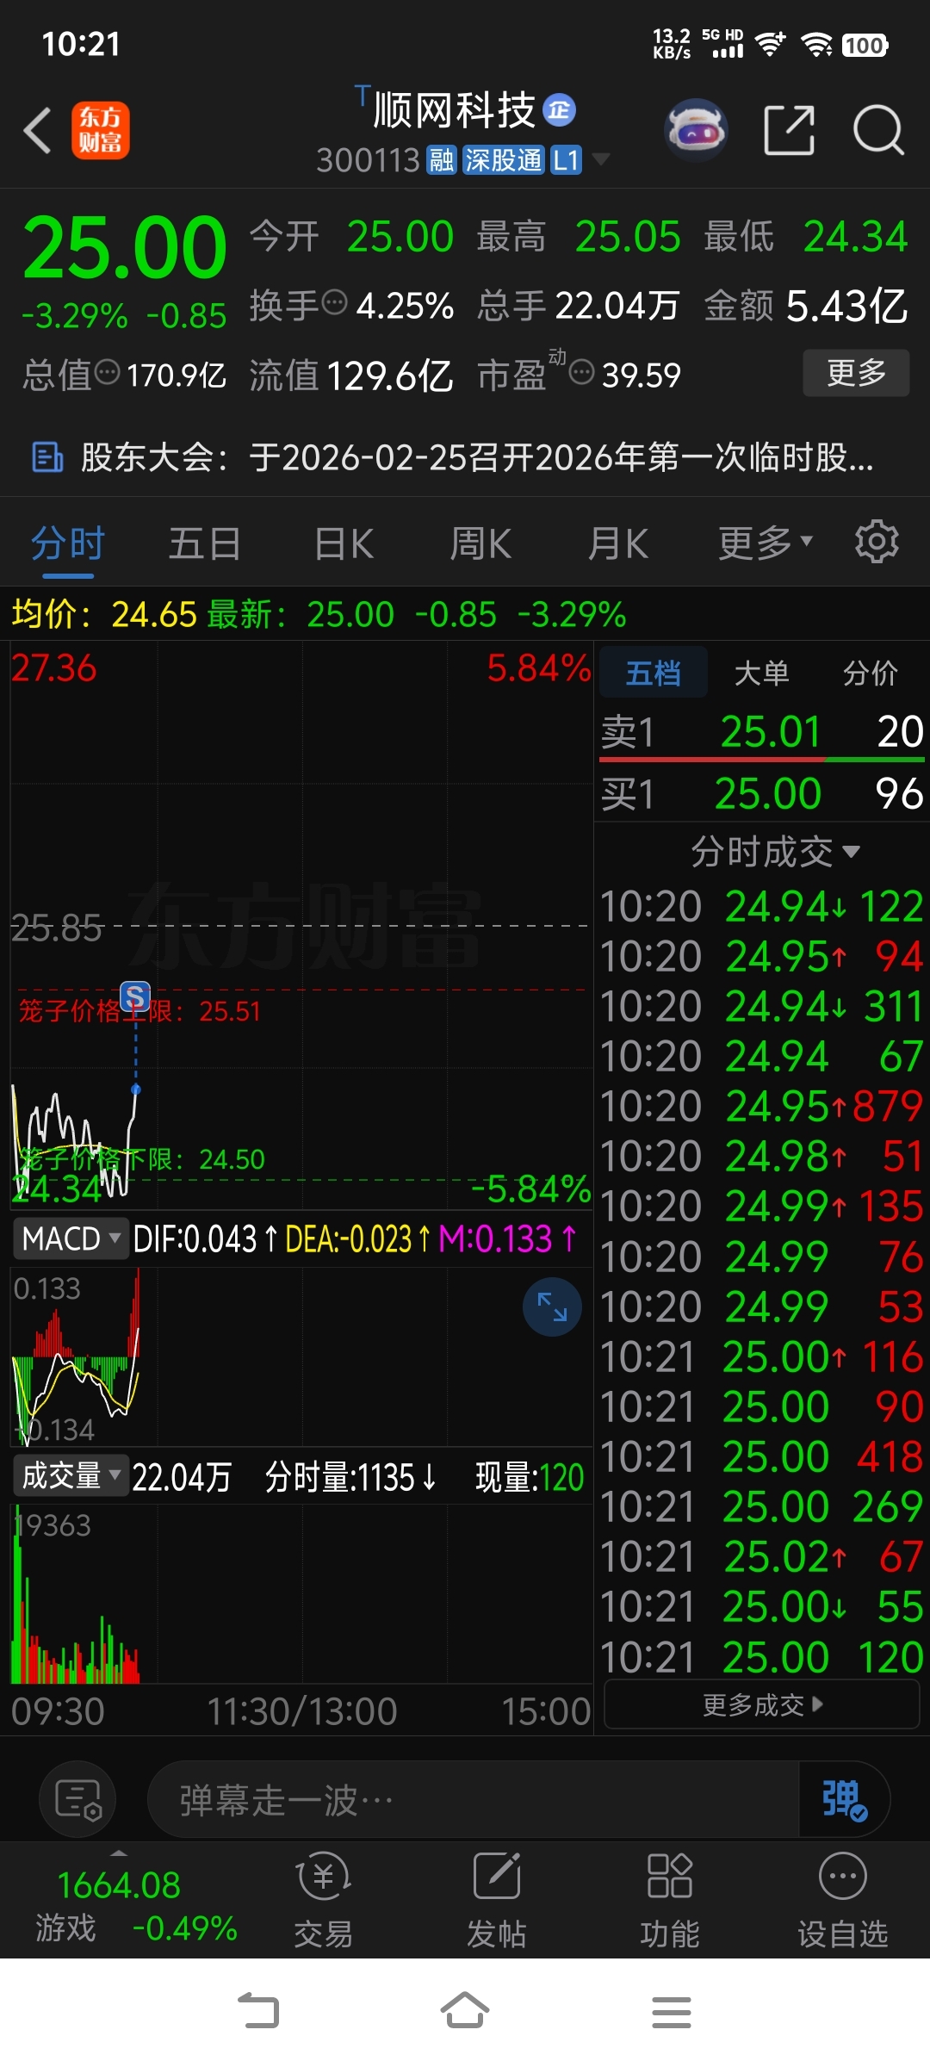The height and width of the screenshot is (2067, 930).
Task: Tap the 融 margin badge
Action: point(442,160)
